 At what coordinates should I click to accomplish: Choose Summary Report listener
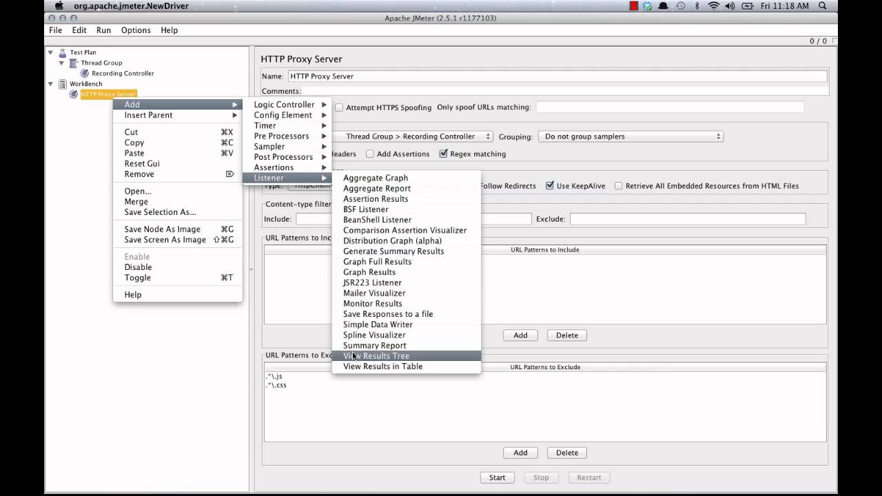click(x=407, y=346)
